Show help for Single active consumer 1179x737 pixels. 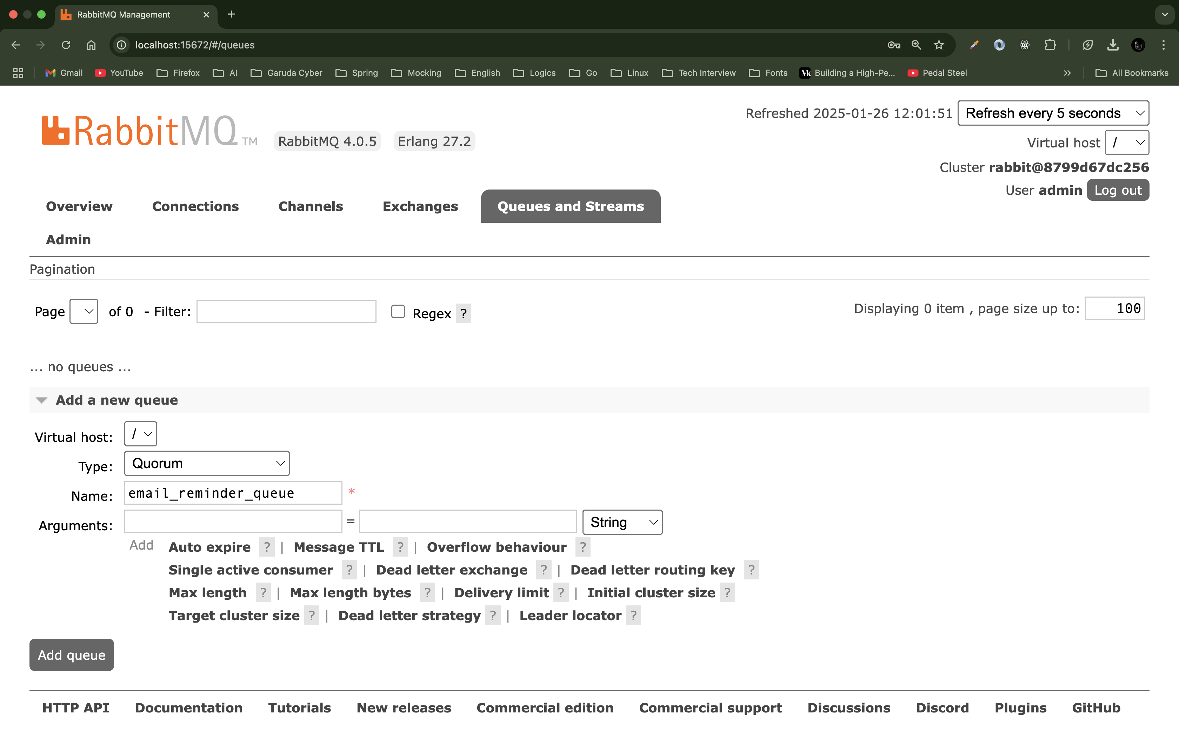349,570
